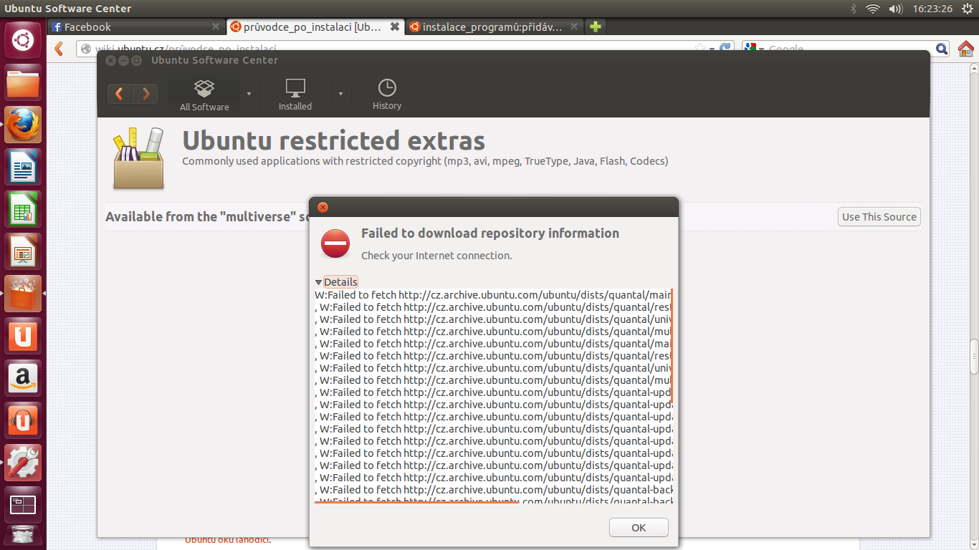Screen dimensions: 979x550
Task: Expand the dropdown arrow beside All Software
Action: [249, 94]
